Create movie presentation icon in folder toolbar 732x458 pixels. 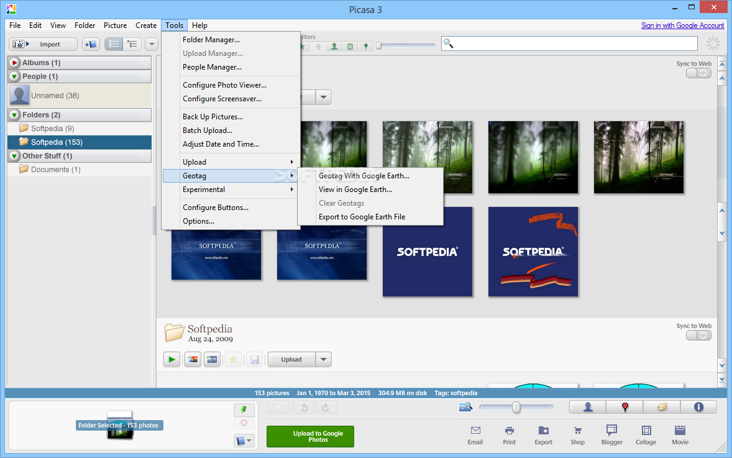pos(212,359)
